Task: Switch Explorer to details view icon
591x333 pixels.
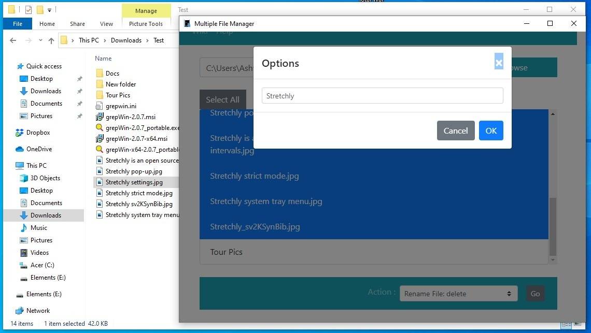Action: (566, 324)
